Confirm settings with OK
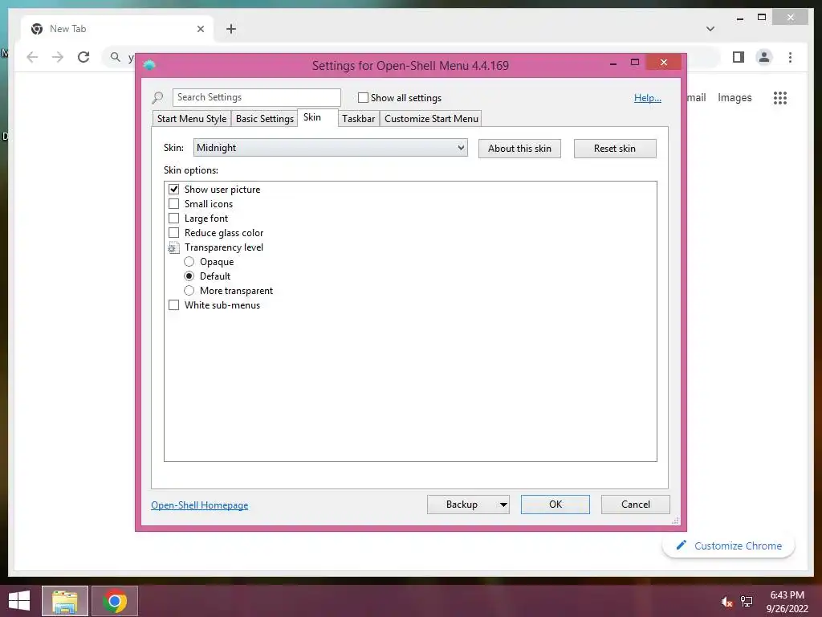This screenshot has width=822, height=617. (x=555, y=505)
